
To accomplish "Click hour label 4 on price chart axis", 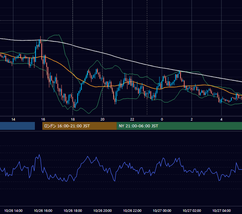I will (221, 119).
